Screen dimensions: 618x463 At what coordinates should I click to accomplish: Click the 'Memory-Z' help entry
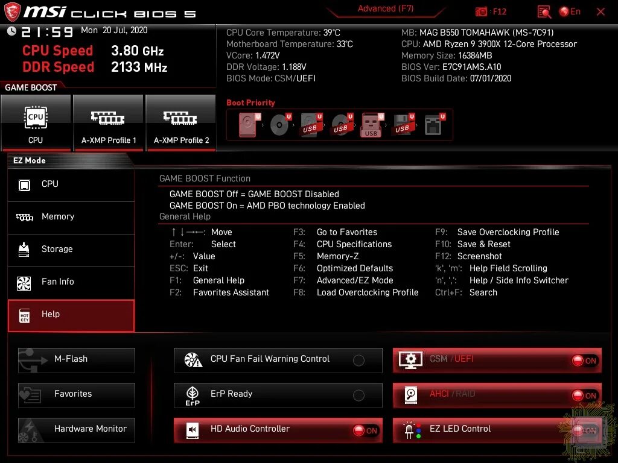[338, 257]
